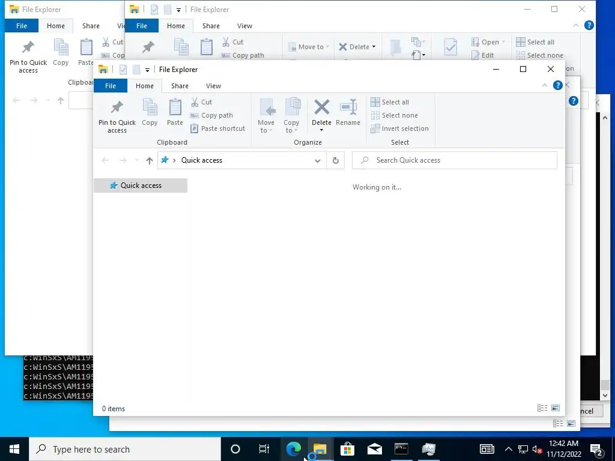Click Invert selection in front window
The width and height of the screenshot is (615, 461).
[x=399, y=128]
